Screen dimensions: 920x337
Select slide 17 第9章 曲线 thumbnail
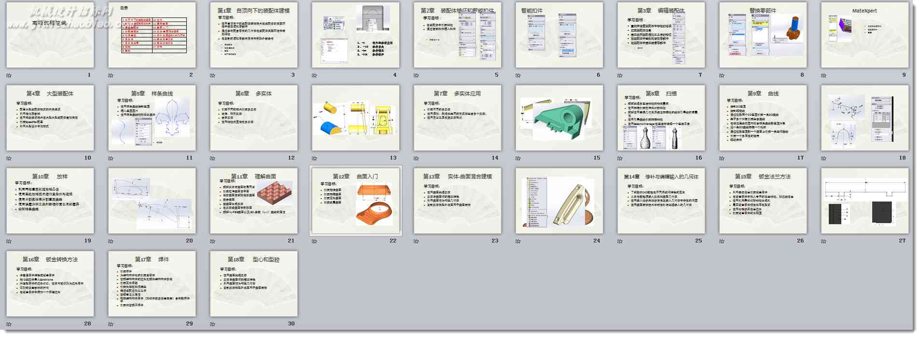(x=763, y=118)
